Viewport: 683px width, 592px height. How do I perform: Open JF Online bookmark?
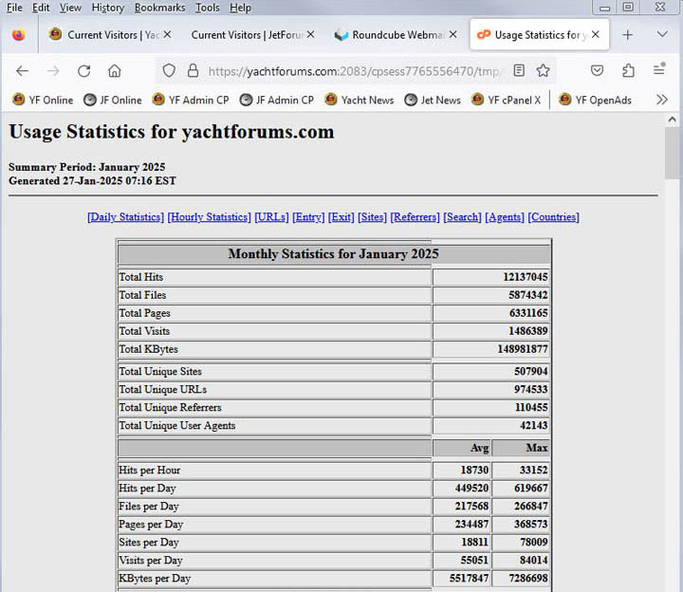click(x=113, y=100)
